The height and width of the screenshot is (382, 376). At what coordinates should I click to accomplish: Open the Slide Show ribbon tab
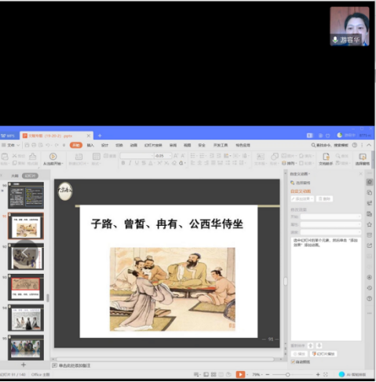click(153, 145)
